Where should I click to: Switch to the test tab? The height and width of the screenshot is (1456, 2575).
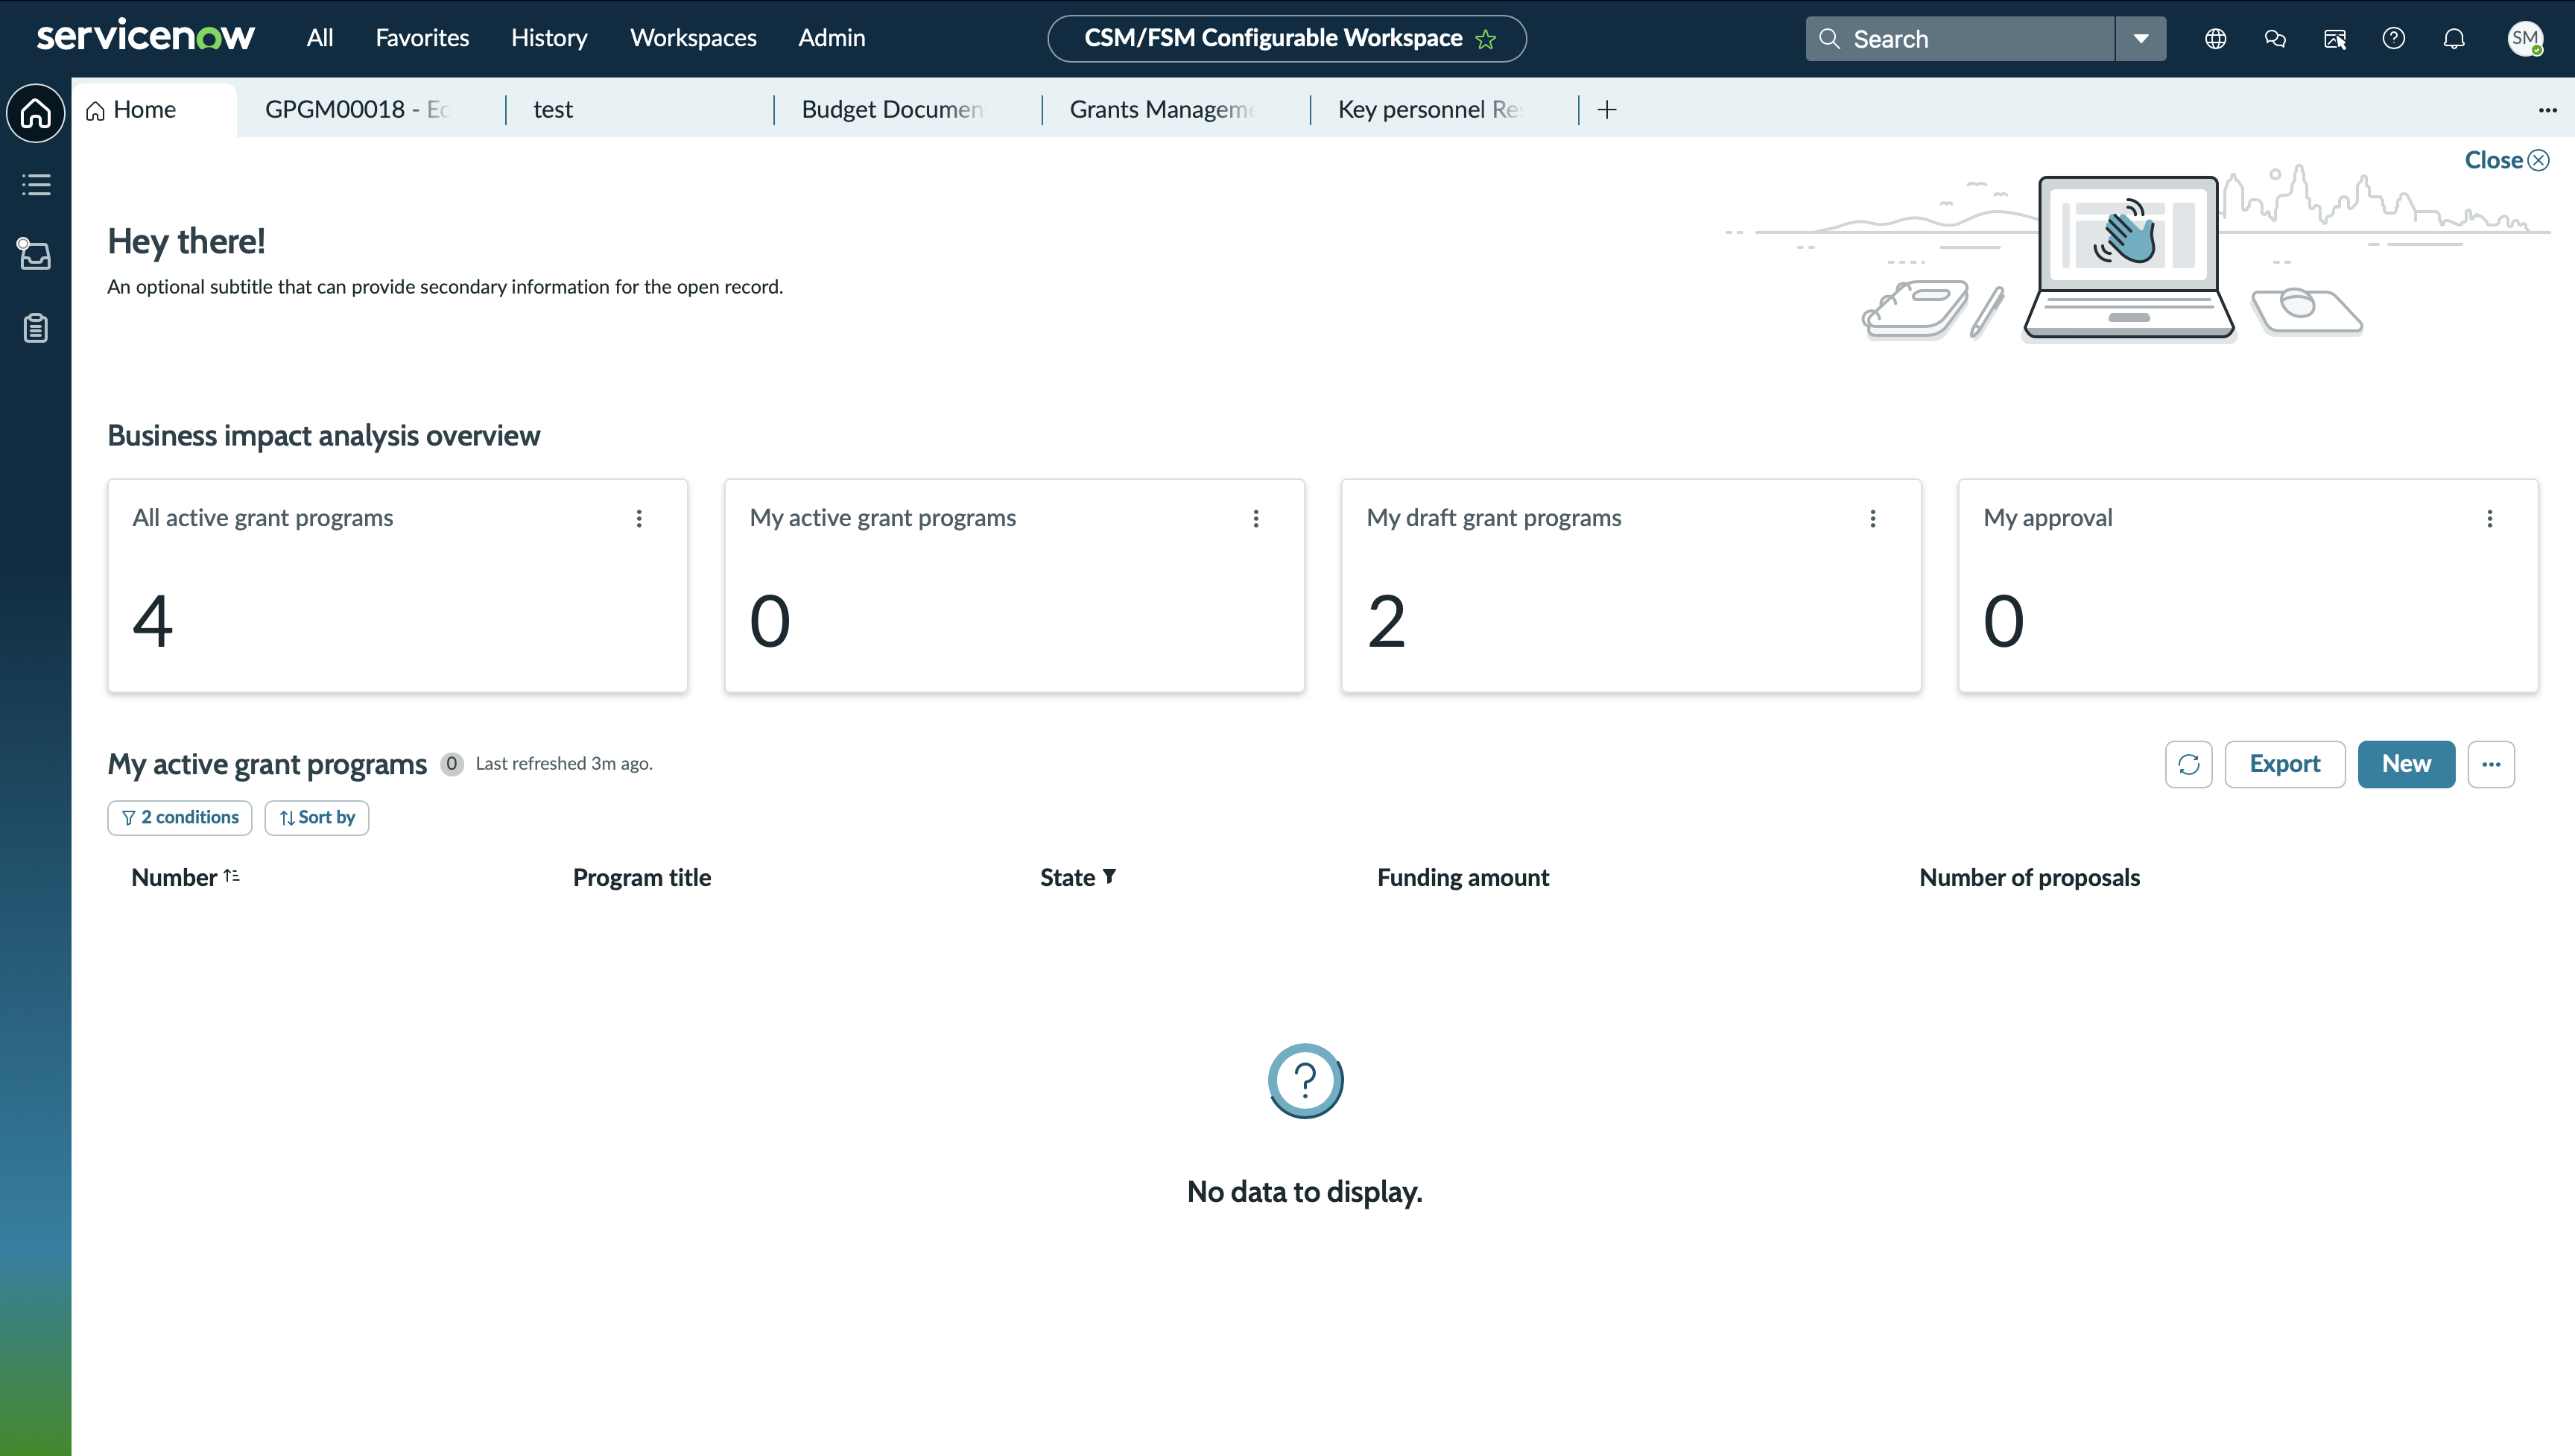(640, 109)
